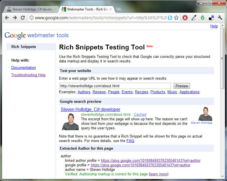
Task: Click the scrollbar down arrow
Action: (x=222, y=176)
